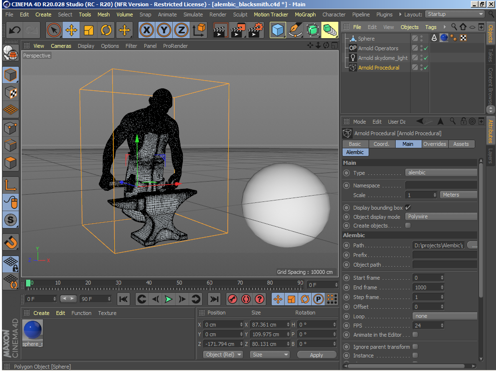
Task: Toggle Z axis lock
Action: pos(181,30)
